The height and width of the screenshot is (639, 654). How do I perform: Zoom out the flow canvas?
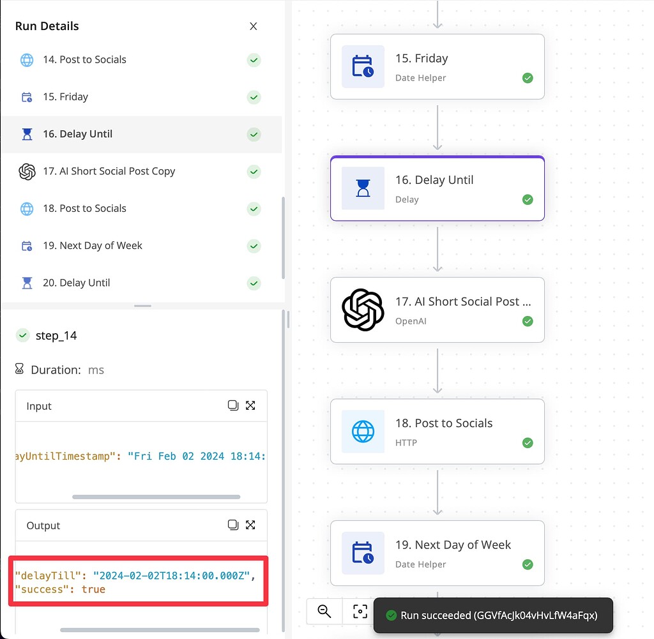(x=324, y=612)
